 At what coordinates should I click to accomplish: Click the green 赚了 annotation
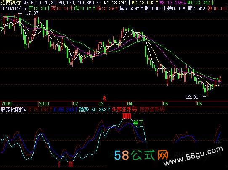(138, 123)
